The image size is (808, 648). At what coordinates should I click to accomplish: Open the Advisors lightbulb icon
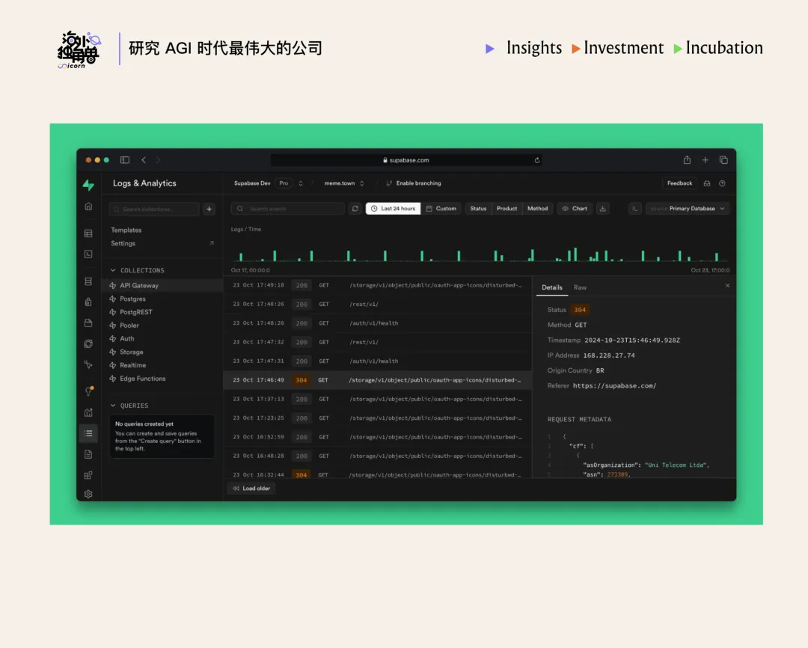click(88, 391)
